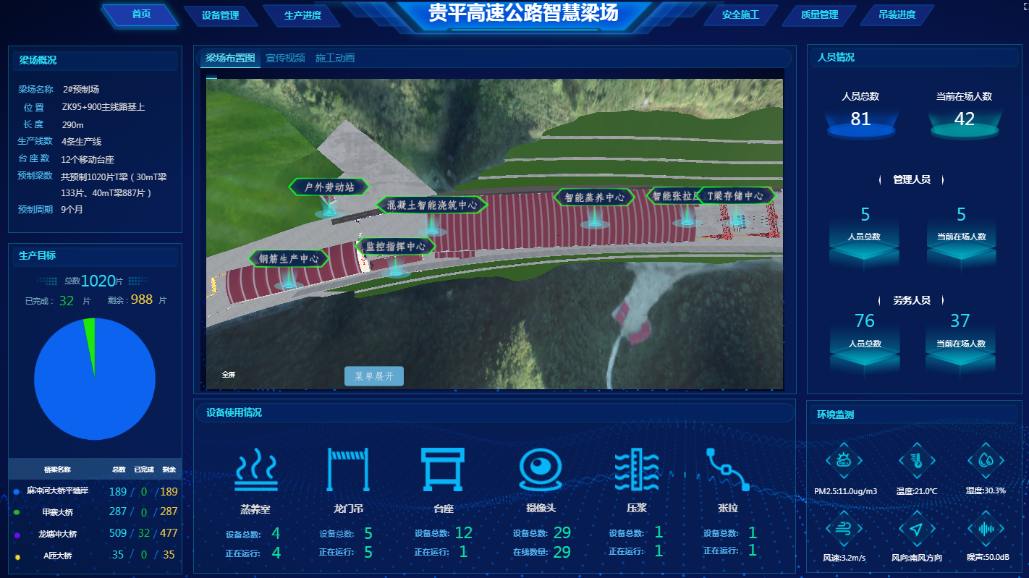This screenshot has width=1029, height=578.
Task: Select the temperature (温度) sensor icon
Action: [917, 460]
